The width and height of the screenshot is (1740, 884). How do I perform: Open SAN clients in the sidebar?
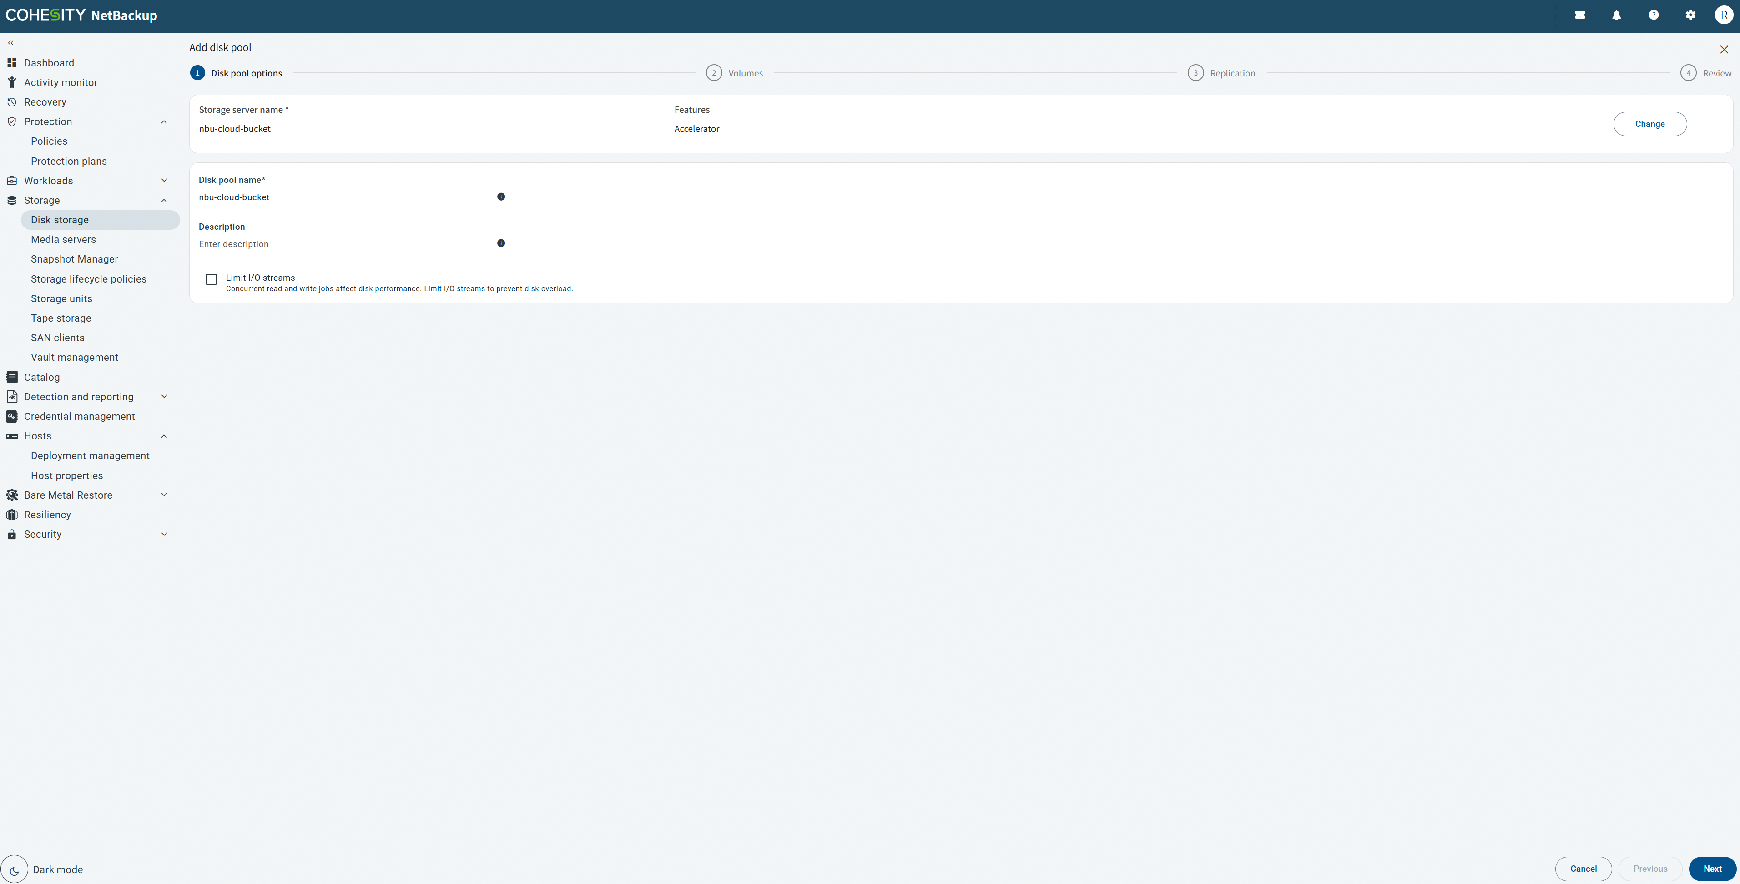(x=57, y=338)
